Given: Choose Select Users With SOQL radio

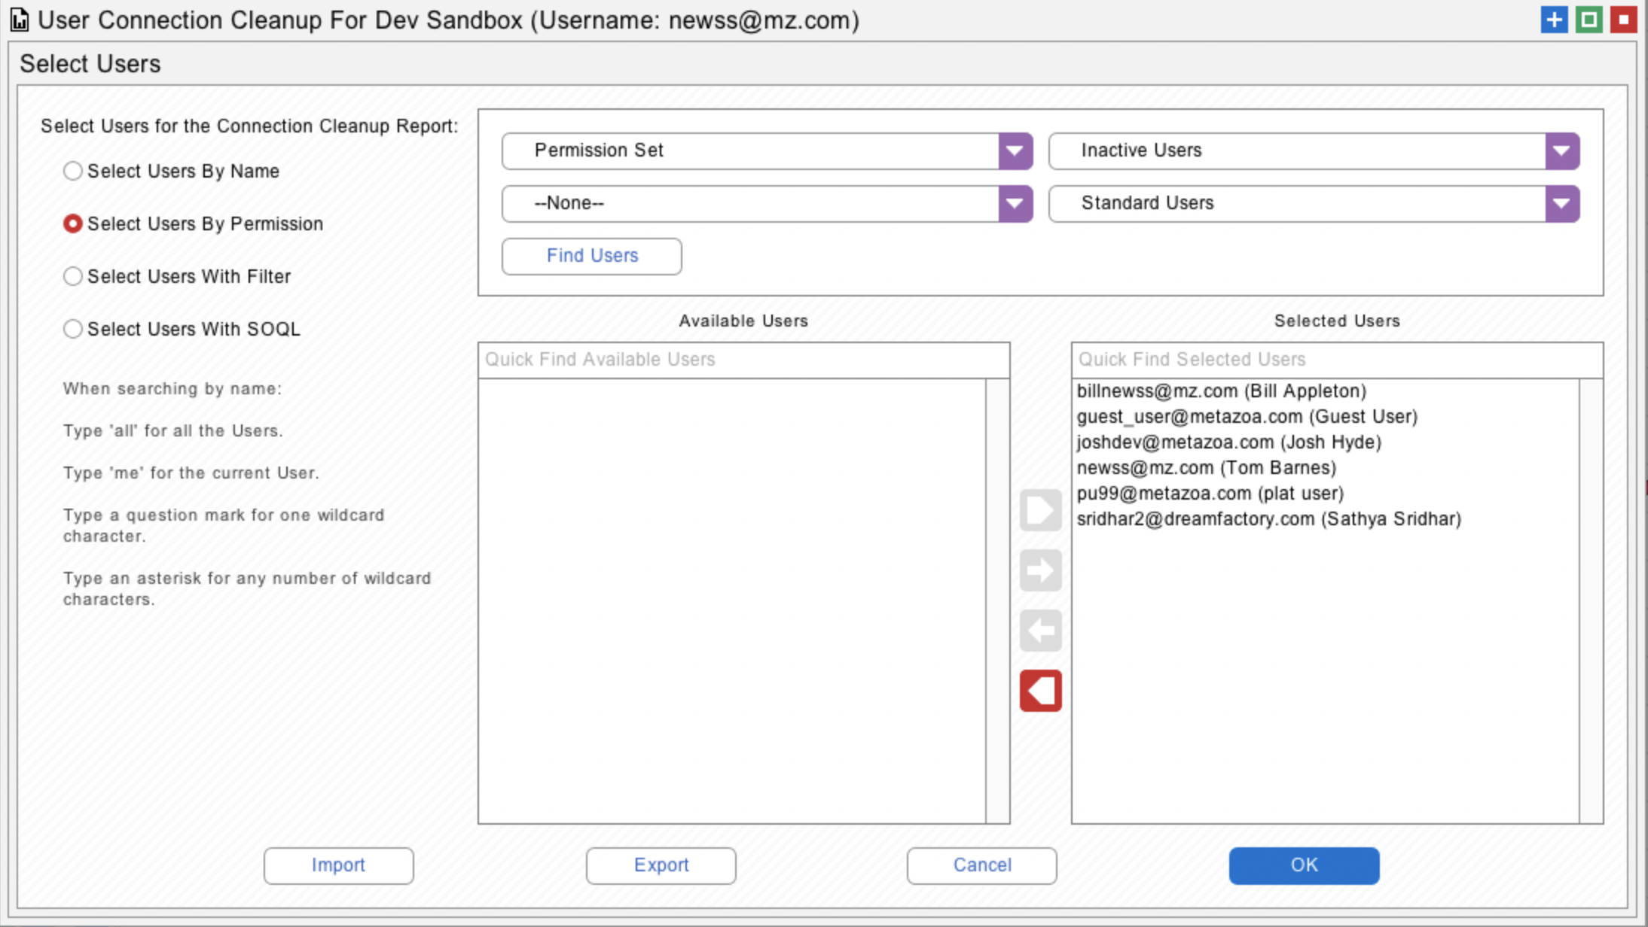Looking at the screenshot, I should pyautogui.click(x=72, y=330).
